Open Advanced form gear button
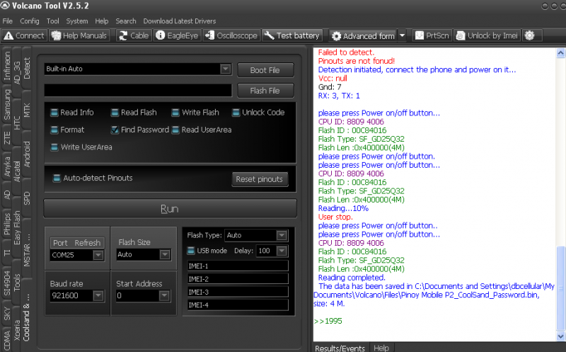Image resolution: width=566 pixels, height=352 pixels. coord(363,36)
